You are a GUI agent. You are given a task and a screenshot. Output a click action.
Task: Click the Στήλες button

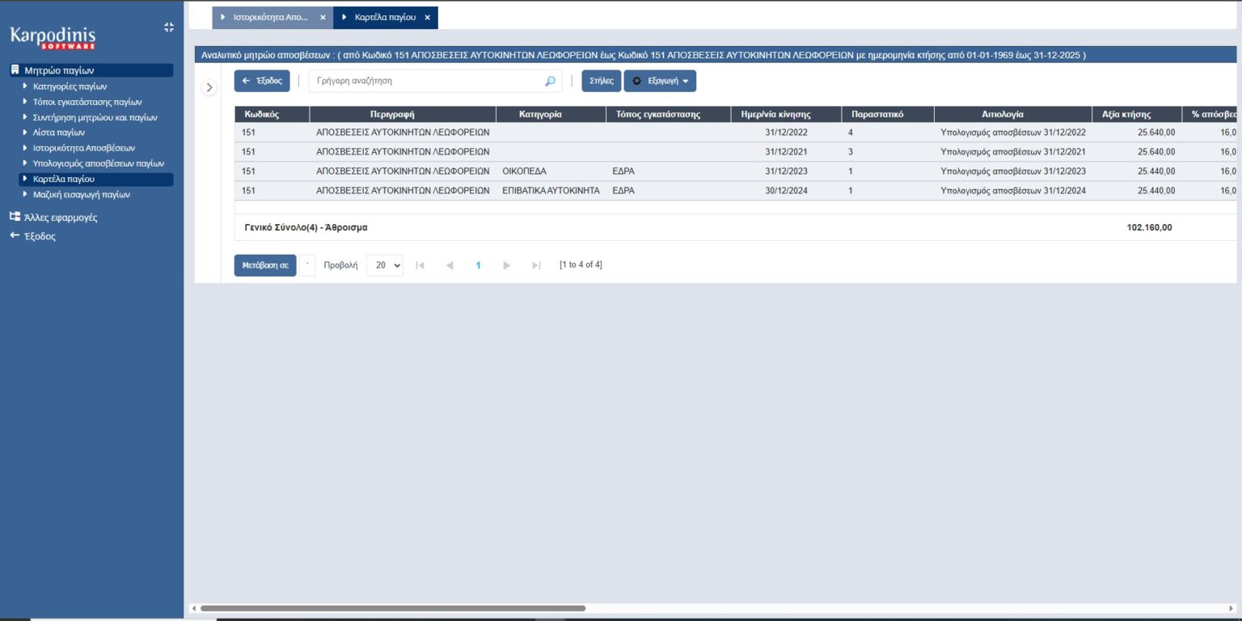(601, 81)
